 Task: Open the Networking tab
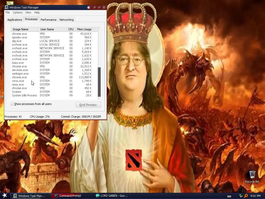point(67,20)
